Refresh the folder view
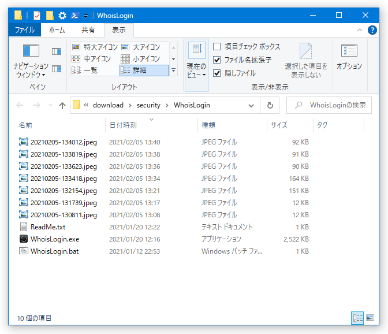 click(270, 106)
